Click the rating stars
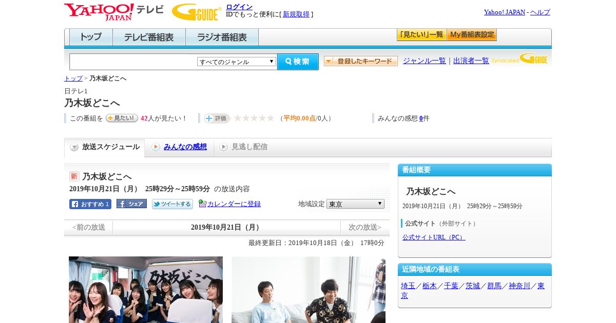Image resolution: width=616 pixels, height=323 pixels. coord(254,118)
